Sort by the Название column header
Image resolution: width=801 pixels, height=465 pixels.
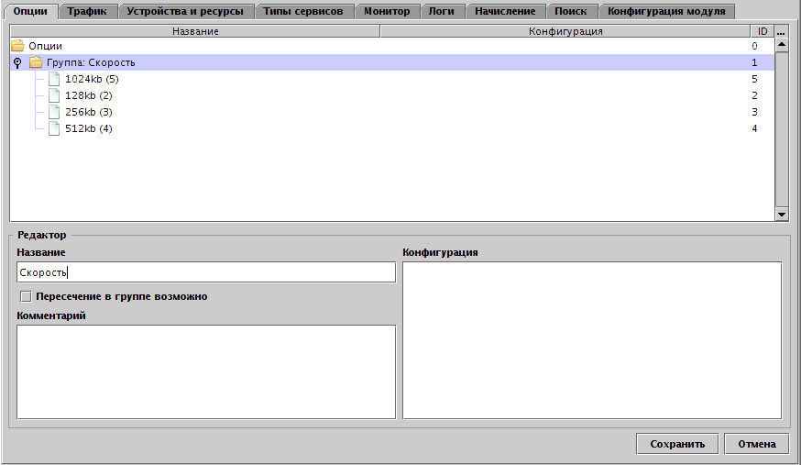pyautogui.click(x=194, y=31)
